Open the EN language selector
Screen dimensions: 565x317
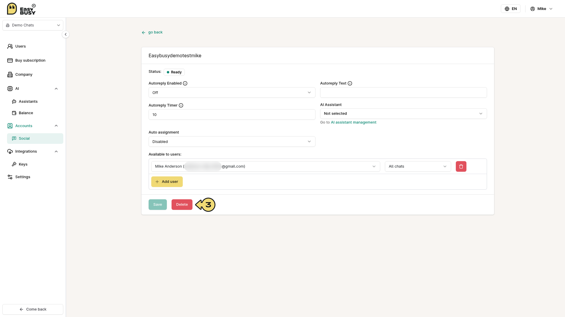pyautogui.click(x=511, y=9)
